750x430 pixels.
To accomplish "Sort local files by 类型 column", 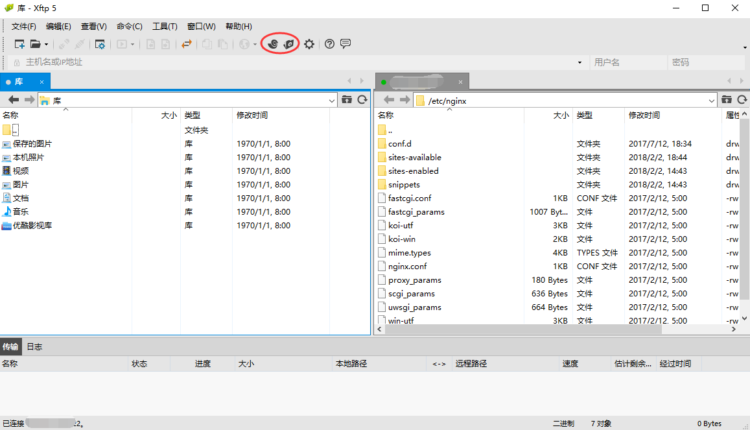I will tap(192, 115).
